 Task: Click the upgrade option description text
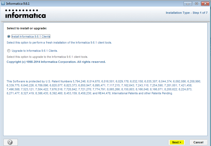(x=47, y=57)
